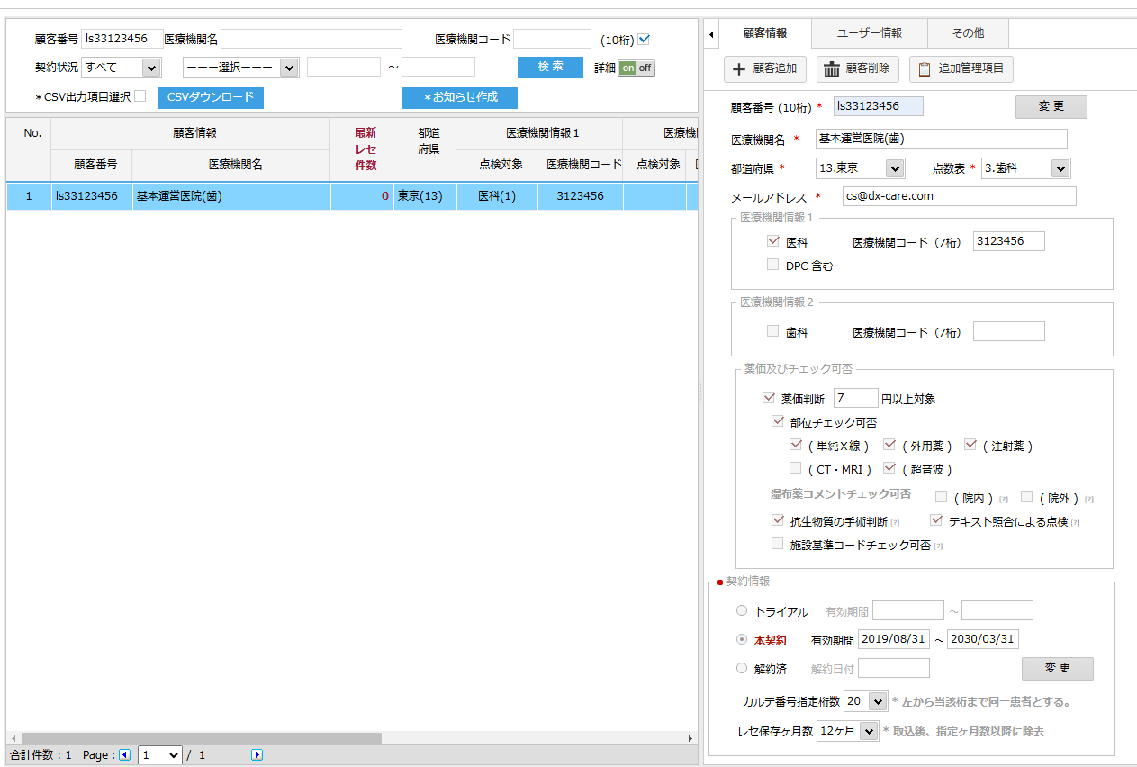Open 契約状況 すべて dropdown
This screenshot has width=1137, height=767.
coord(121,68)
